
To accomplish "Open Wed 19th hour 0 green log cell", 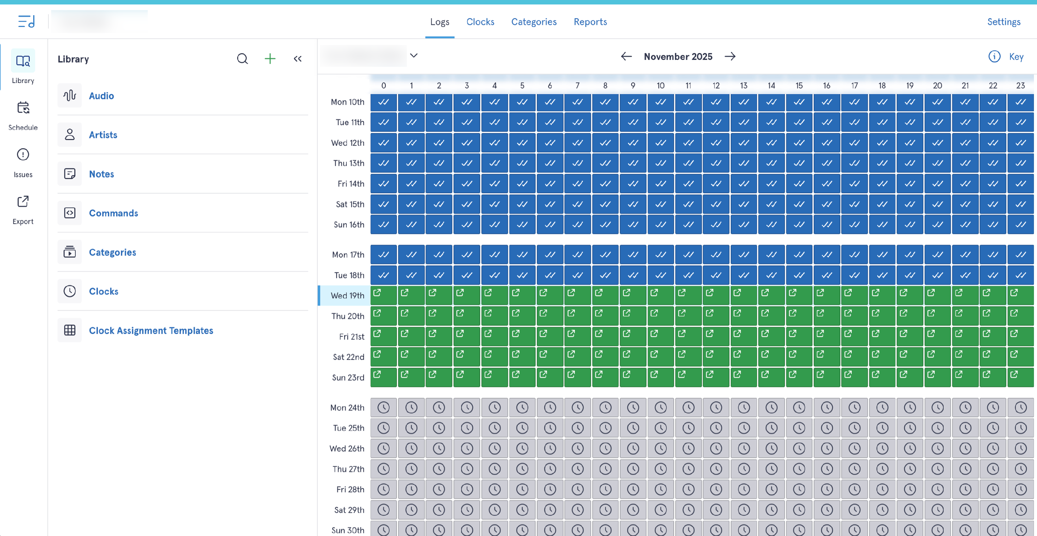I will (383, 295).
